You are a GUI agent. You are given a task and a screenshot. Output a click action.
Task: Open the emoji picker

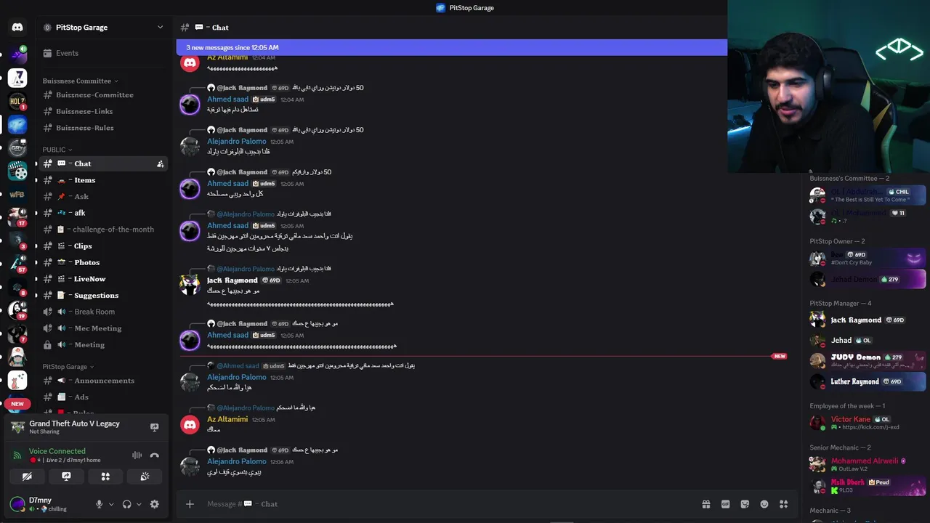[764, 504]
